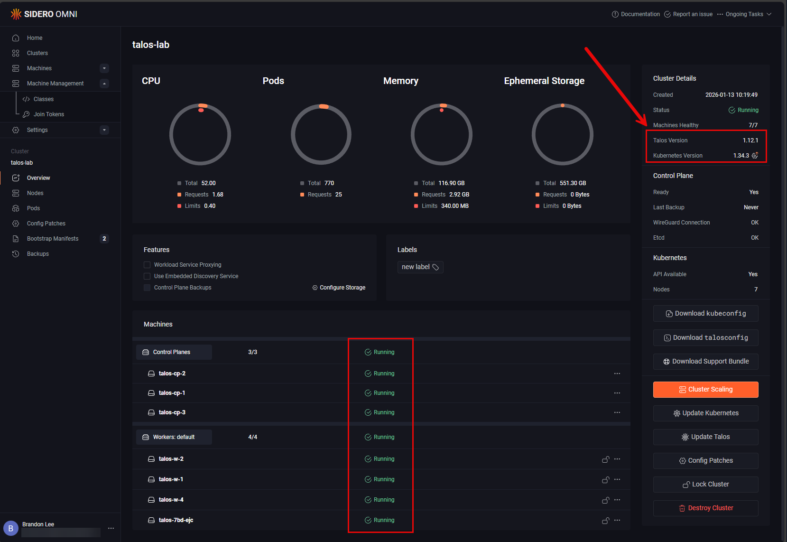Click the Join Tokens key icon
Screen dimensions: 787x542
tap(26, 114)
